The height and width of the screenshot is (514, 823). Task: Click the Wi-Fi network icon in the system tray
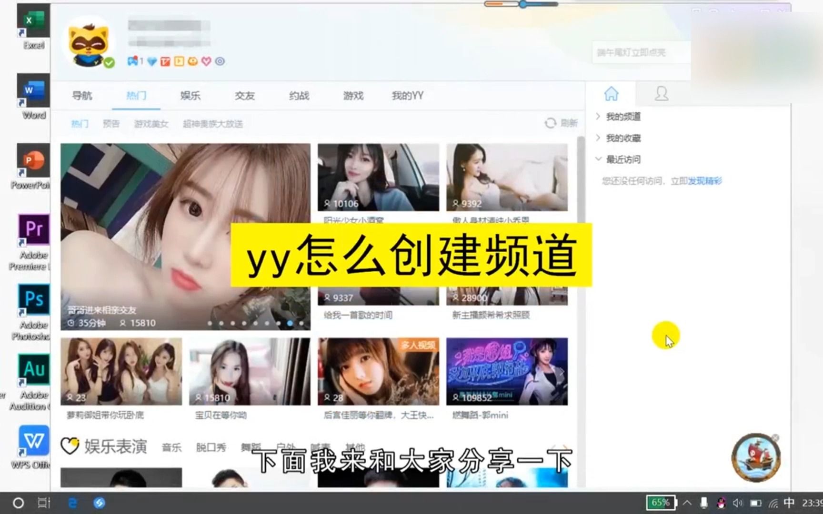[x=773, y=503]
